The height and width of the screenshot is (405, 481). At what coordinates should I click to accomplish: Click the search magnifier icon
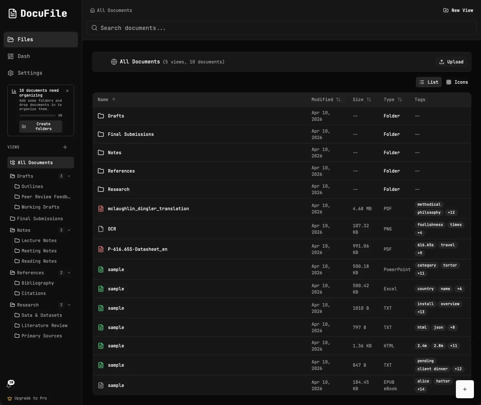pos(94,28)
